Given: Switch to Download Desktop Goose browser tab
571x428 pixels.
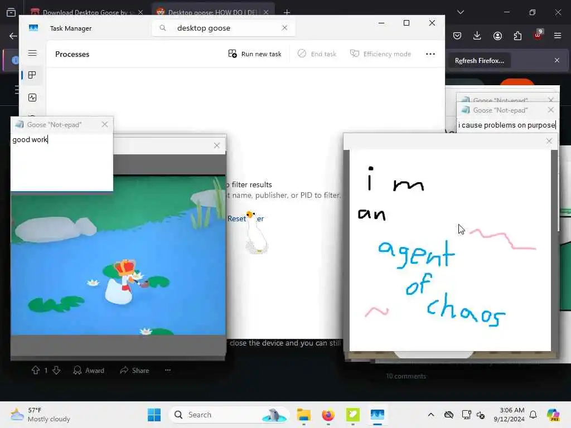Looking at the screenshot, I should (86, 12).
